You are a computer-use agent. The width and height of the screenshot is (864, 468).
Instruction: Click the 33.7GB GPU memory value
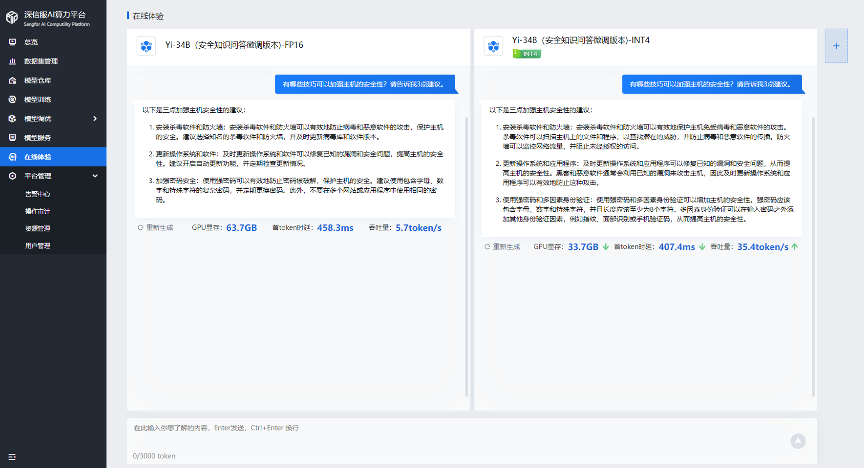pyautogui.click(x=583, y=247)
